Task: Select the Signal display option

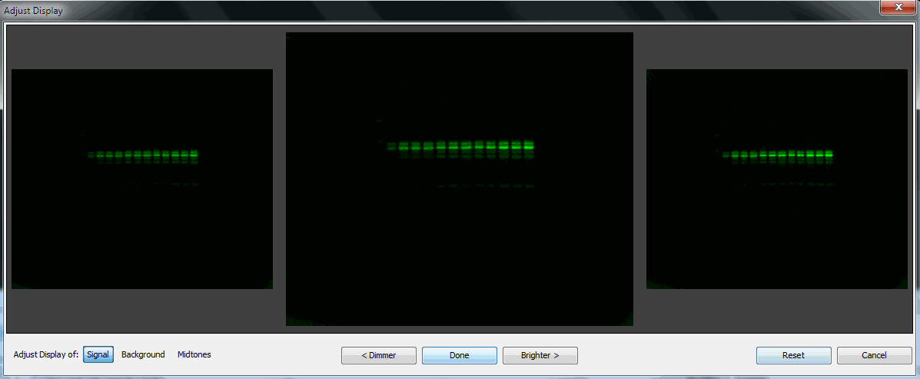Action: [x=98, y=354]
